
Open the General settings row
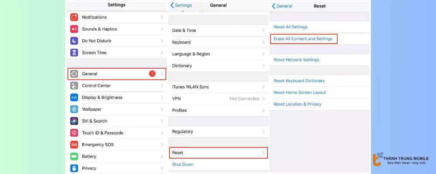tap(117, 74)
